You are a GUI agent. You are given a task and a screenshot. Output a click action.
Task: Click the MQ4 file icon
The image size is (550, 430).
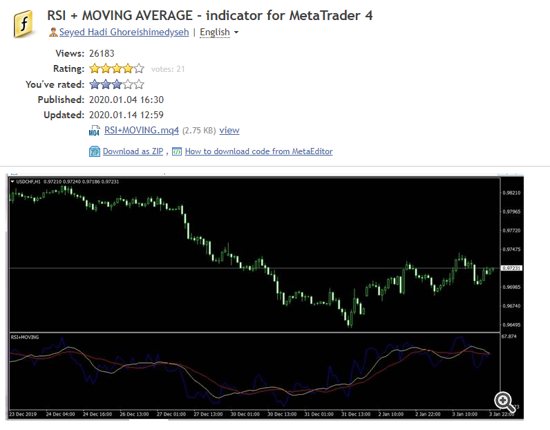pyautogui.click(x=95, y=131)
